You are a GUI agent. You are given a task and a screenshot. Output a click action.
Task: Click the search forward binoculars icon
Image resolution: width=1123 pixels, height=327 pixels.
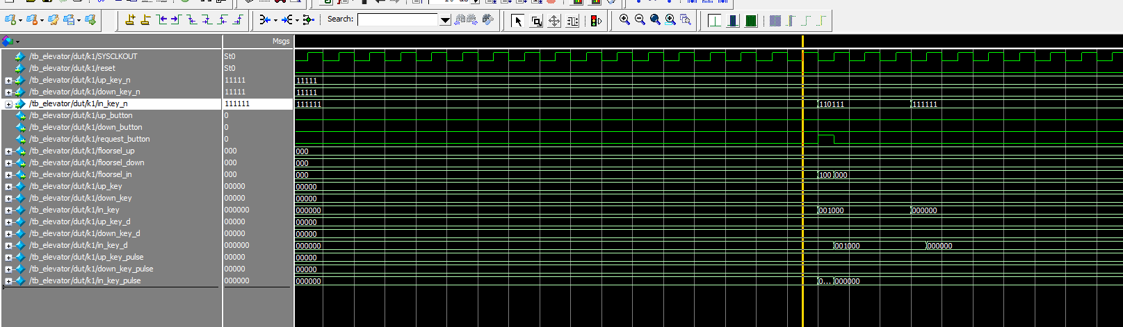click(472, 20)
